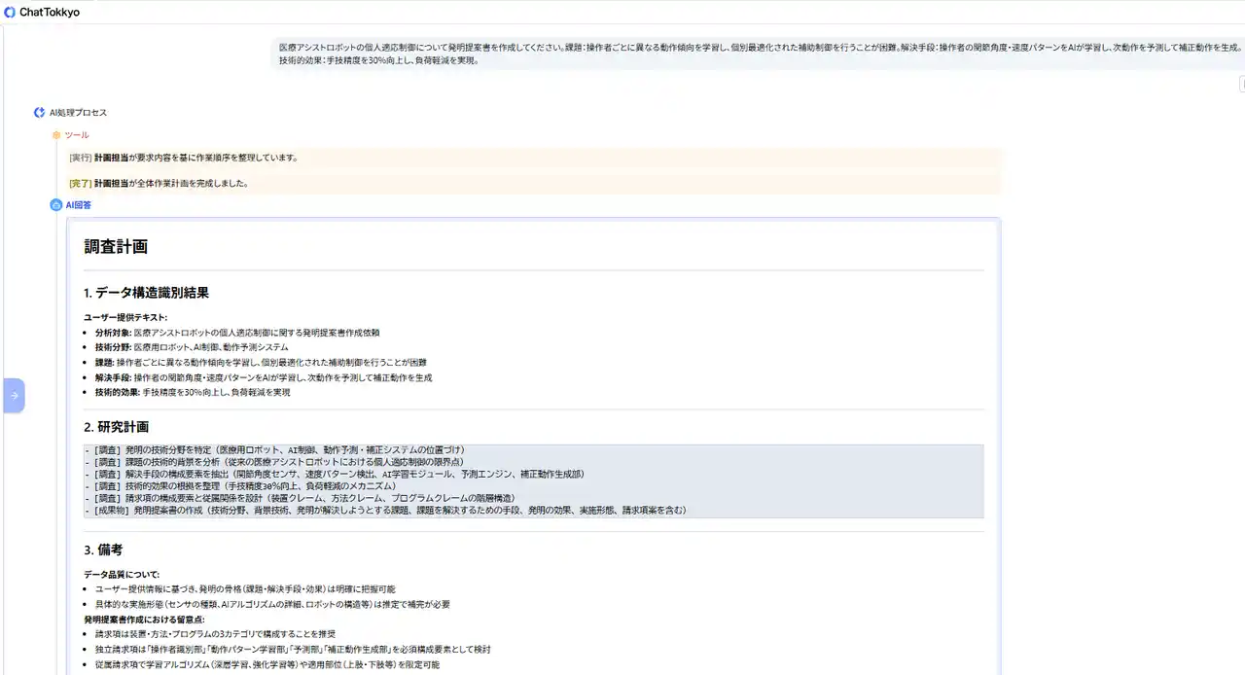The image size is (1245, 675).
Task: Click the 調査計画 main heading
Action: [116, 247]
